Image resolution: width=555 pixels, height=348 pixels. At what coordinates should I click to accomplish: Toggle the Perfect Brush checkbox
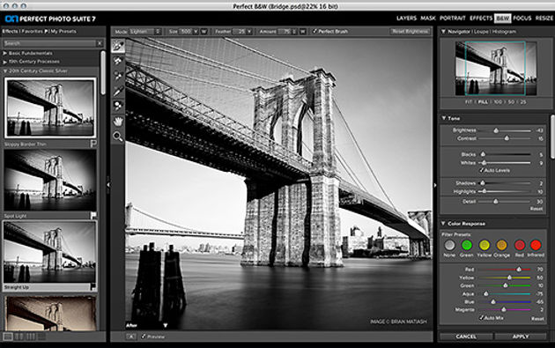pos(314,32)
